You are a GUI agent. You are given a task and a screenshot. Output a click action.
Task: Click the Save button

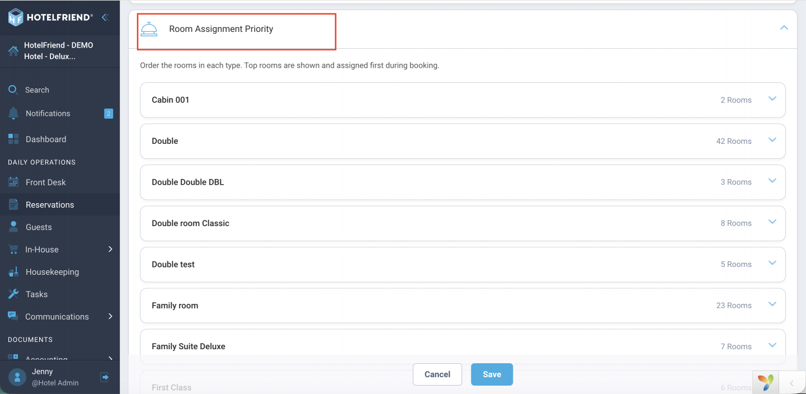(492, 374)
